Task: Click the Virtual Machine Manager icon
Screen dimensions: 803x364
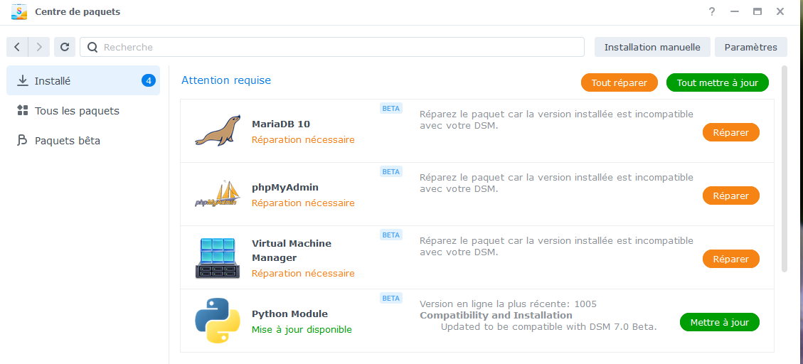Action: (x=218, y=258)
